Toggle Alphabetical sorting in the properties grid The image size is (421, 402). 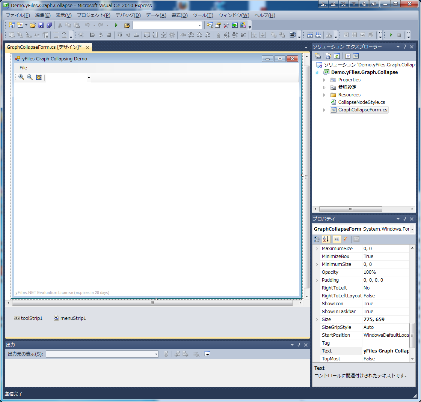pyautogui.click(x=326, y=239)
